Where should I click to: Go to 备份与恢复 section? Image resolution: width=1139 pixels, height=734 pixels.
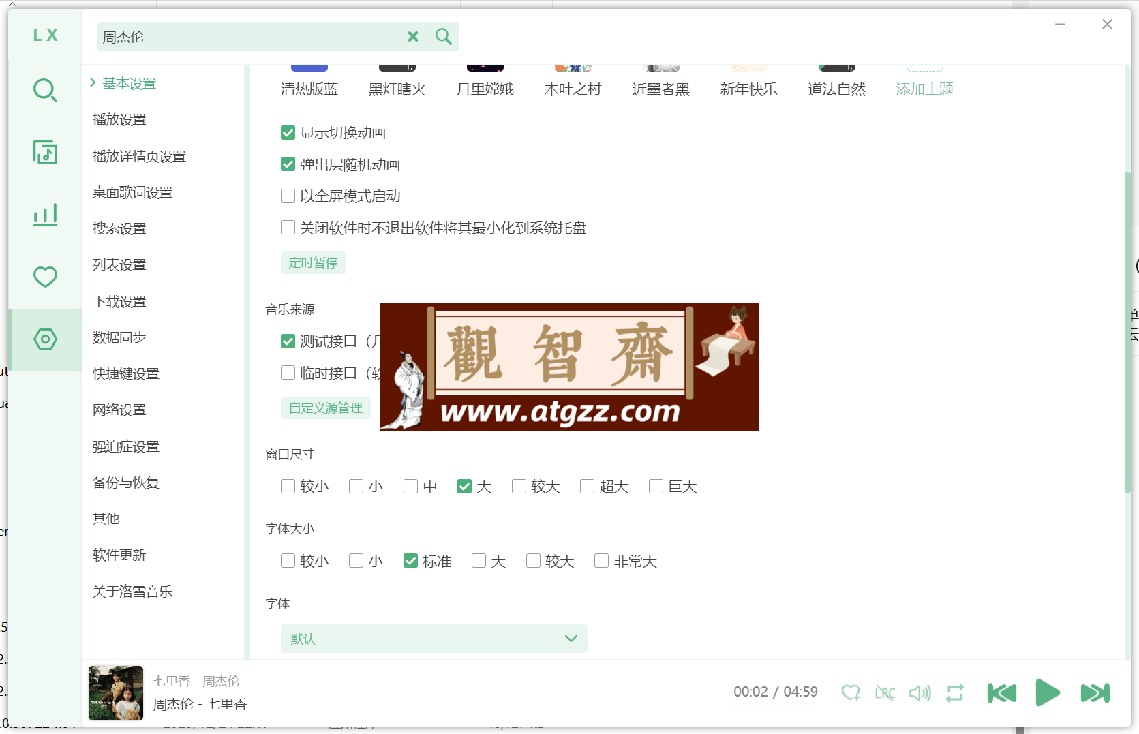point(126,483)
